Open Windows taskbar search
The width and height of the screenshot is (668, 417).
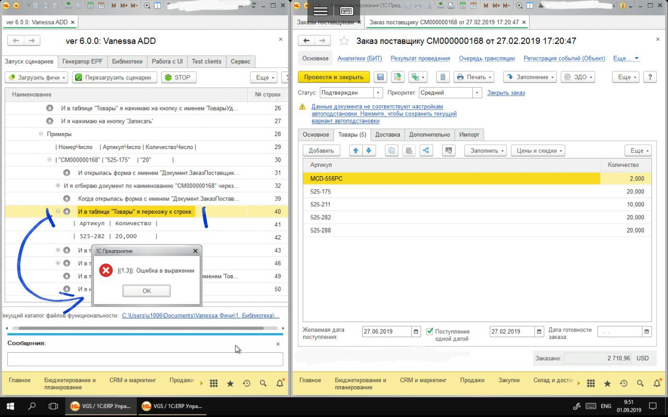[x=32, y=407]
